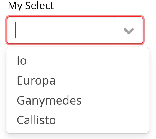This screenshot has height=139, width=156.
Task: Click the vertical separator beside the chevron
Action: pos(115,30)
